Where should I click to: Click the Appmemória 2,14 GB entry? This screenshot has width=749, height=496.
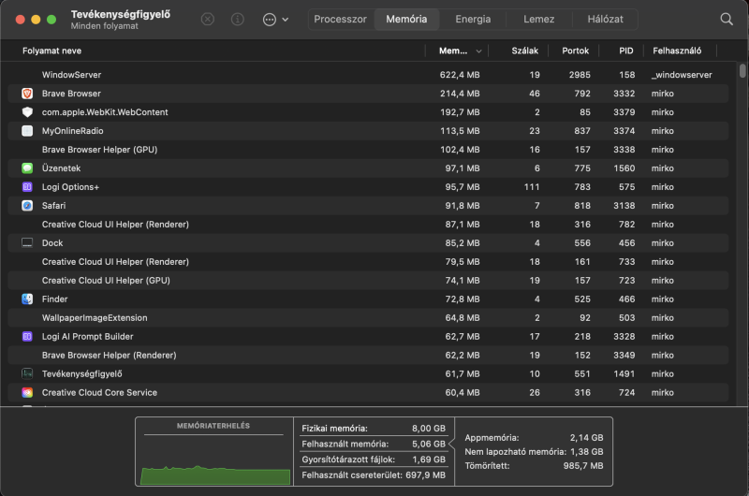pyautogui.click(x=534, y=438)
